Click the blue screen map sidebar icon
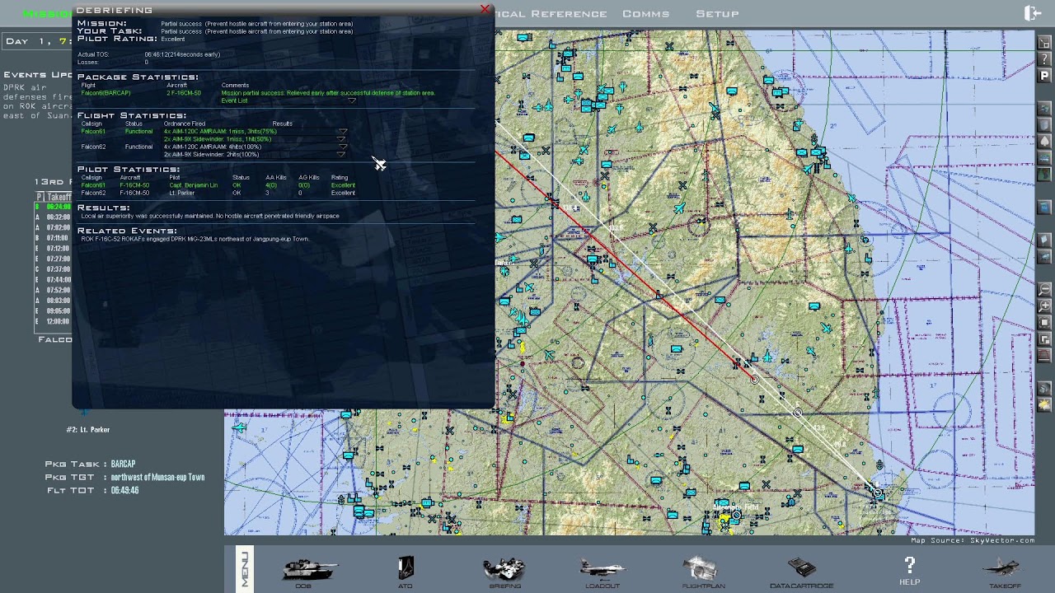The width and height of the screenshot is (1055, 593). tap(1044, 207)
